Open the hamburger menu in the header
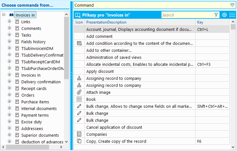 pyautogui.click(x=232, y=15)
